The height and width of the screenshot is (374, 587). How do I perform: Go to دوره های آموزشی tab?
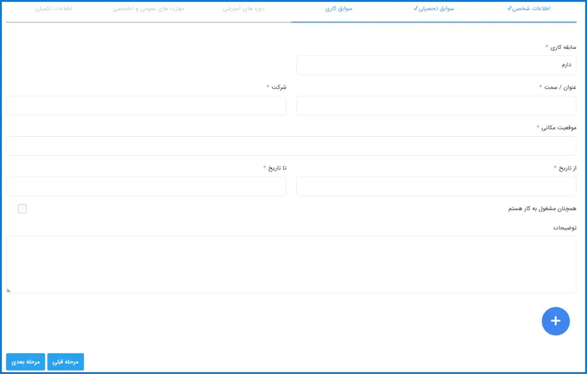pyautogui.click(x=243, y=9)
